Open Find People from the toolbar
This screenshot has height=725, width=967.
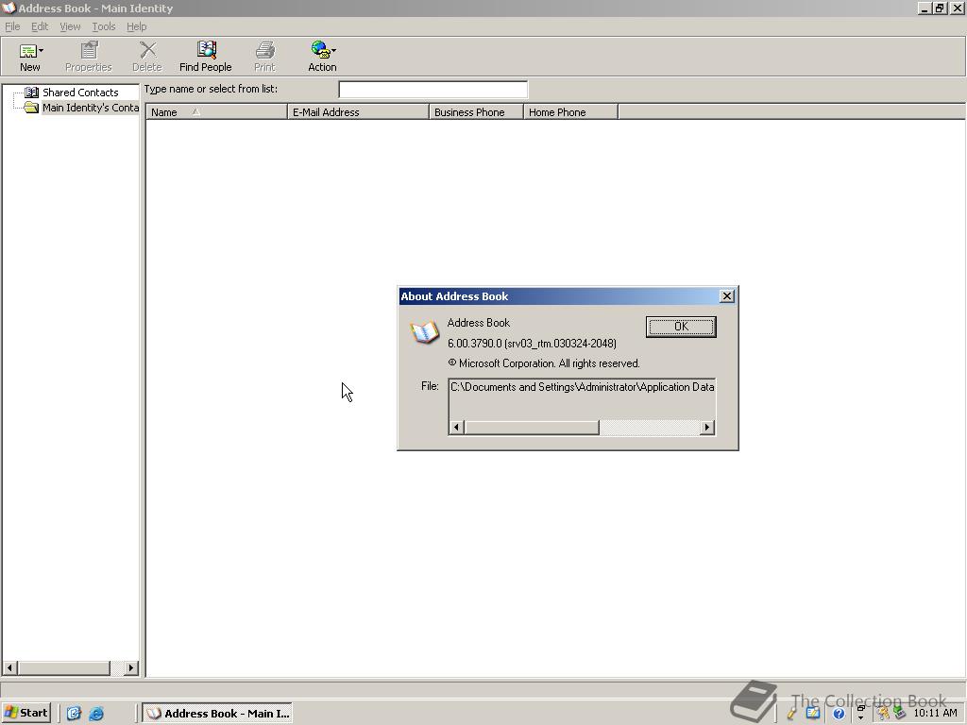(x=206, y=57)
